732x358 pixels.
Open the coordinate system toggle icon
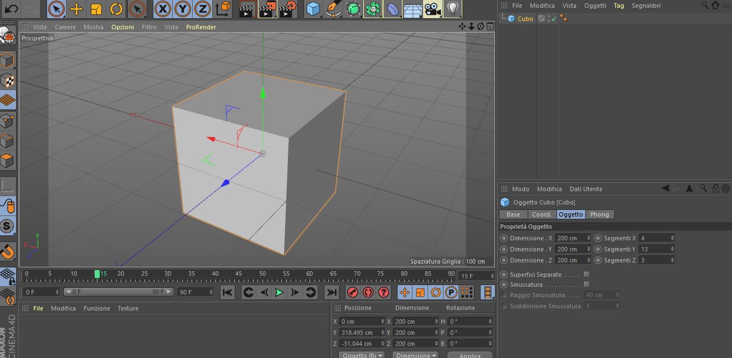coord(223,9)
